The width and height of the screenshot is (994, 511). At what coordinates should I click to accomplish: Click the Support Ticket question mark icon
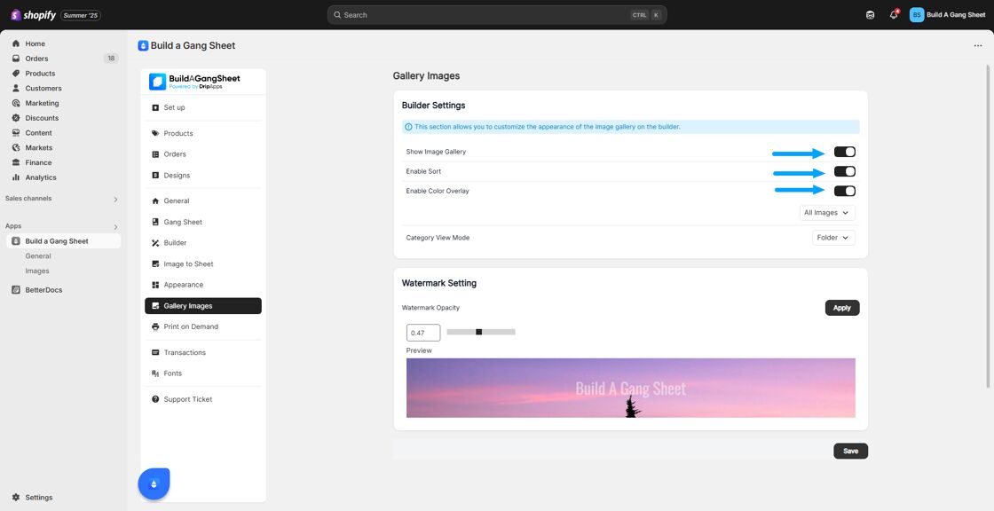[155, 399]
